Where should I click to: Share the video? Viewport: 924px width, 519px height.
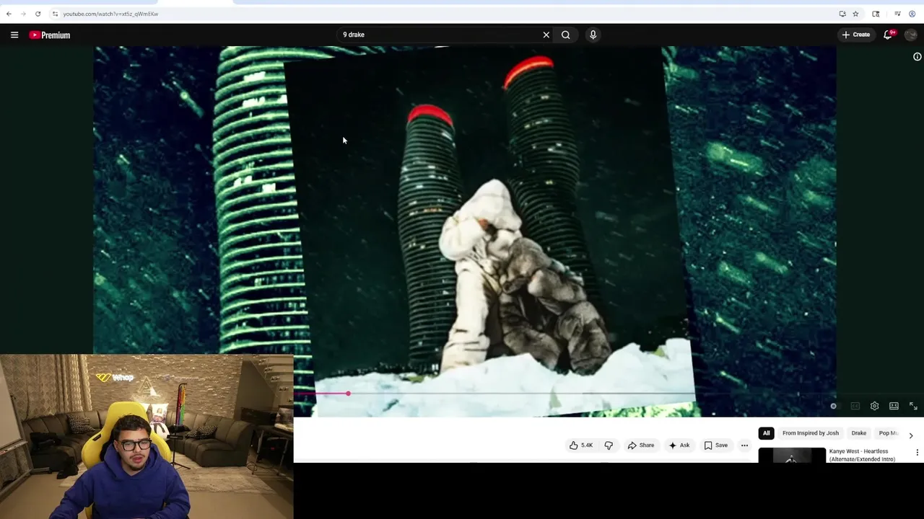640,445
